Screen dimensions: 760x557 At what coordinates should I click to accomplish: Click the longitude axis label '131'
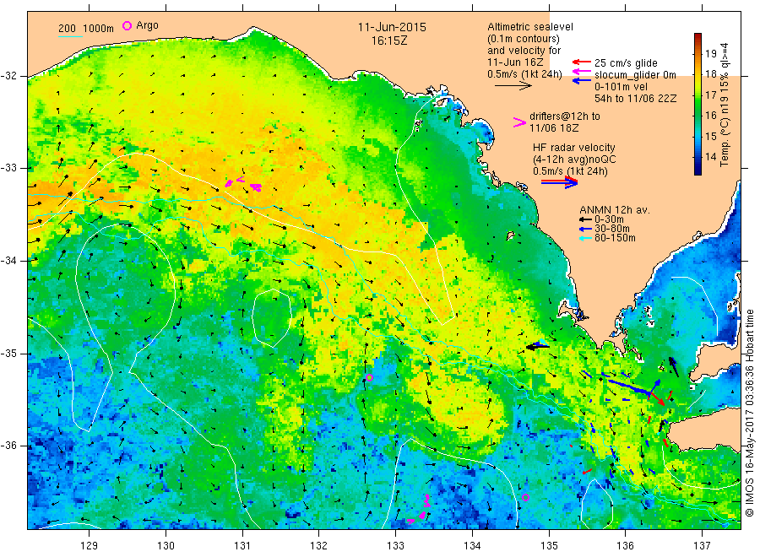tap(242, 546)
